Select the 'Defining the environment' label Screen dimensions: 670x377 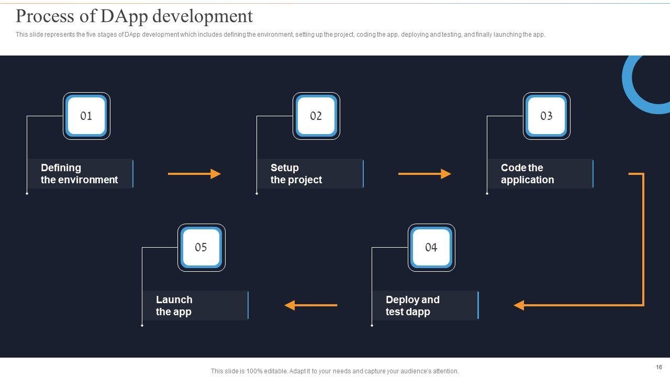click(81, 174)
